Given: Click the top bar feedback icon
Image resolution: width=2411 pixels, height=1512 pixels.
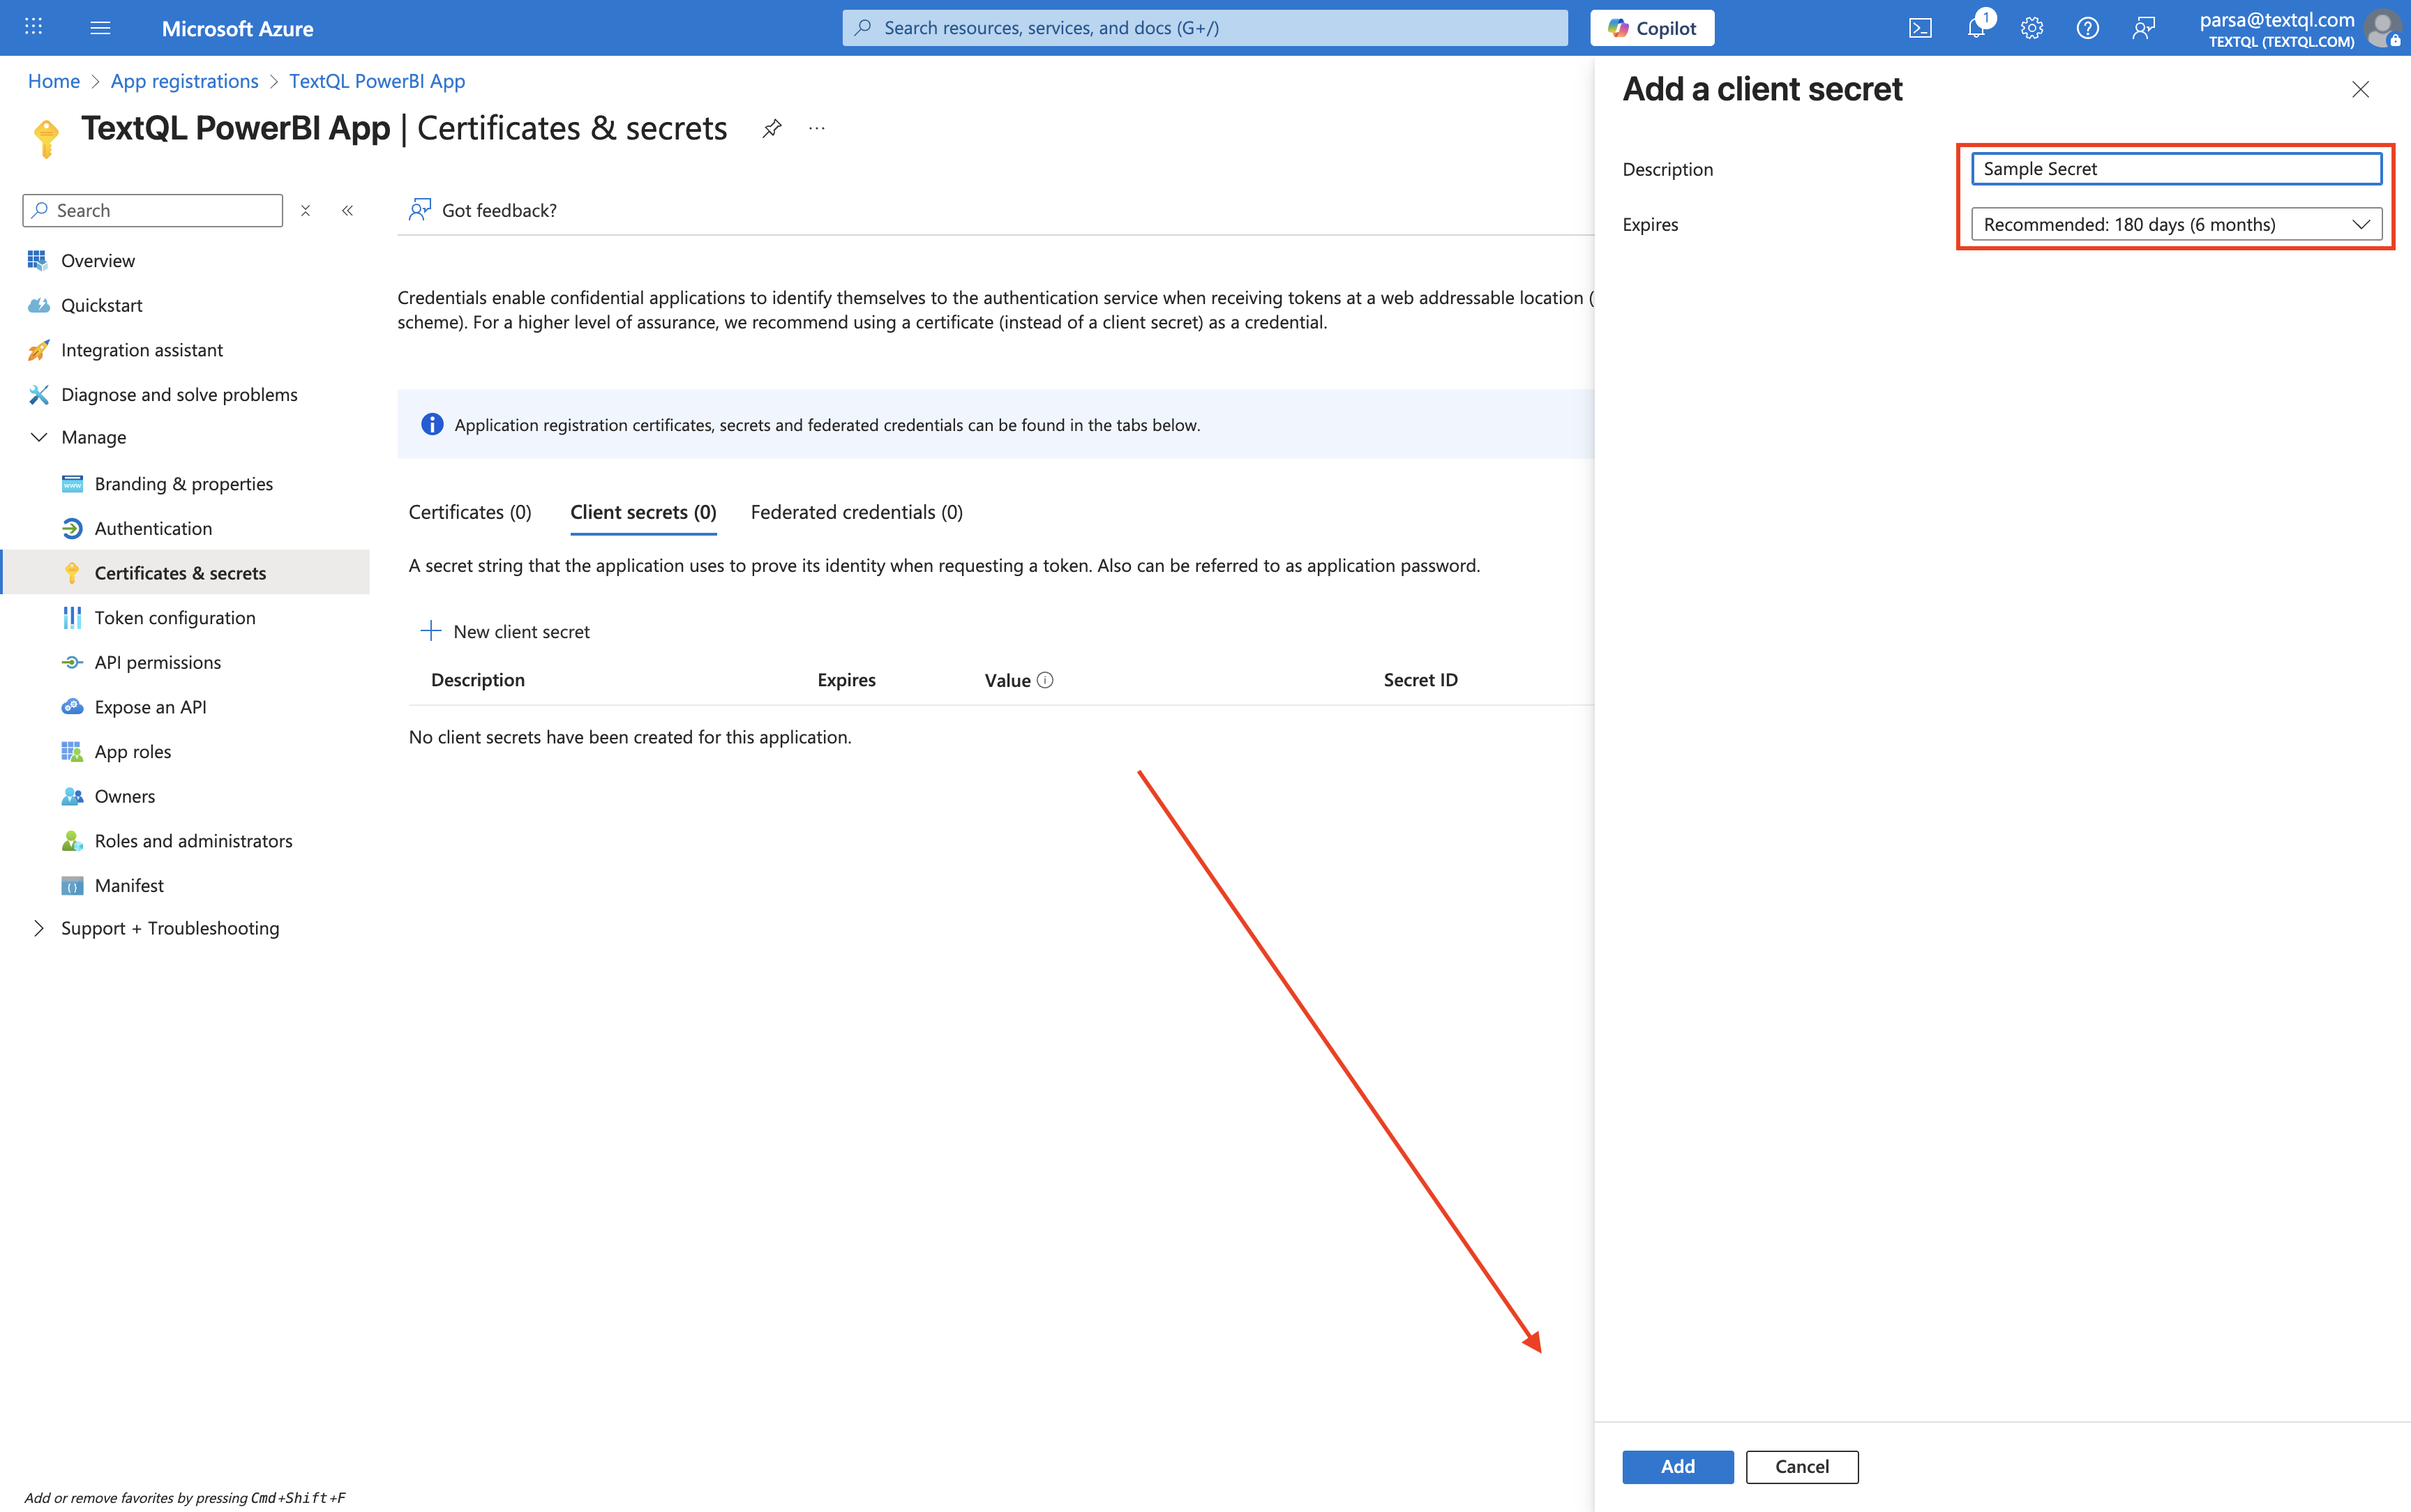Looking at the screenshot, I should (2143, 28).
